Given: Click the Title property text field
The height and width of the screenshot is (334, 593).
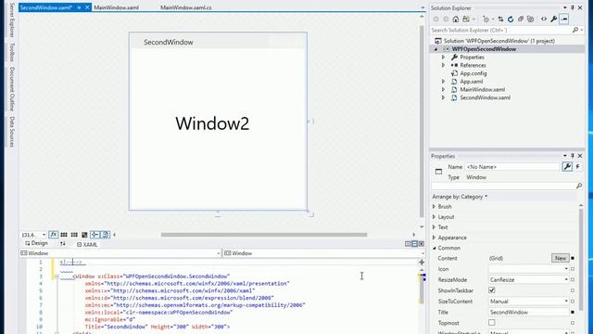Looking at the screenshot, I should tap(528, 312).
